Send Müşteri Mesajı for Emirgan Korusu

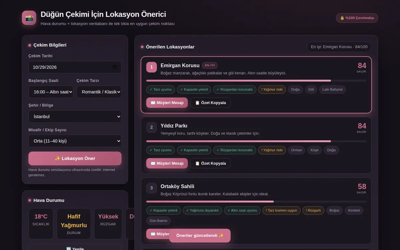[x=167, y=103]
